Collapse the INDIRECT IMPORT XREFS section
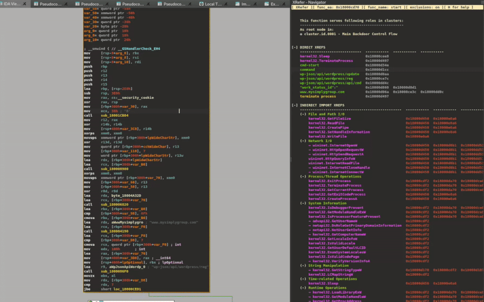Image resolution: width=484 pixels, height=302 pixels. [x=295, y=105]
